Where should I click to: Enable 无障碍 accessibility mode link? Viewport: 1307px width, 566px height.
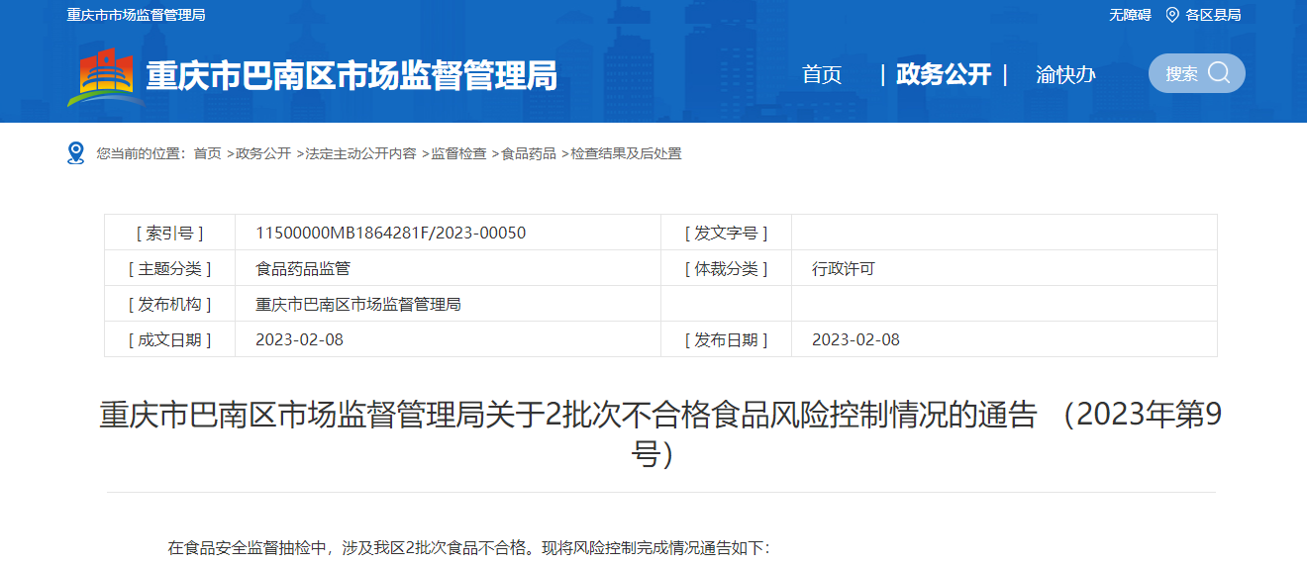pos(1130,15)
